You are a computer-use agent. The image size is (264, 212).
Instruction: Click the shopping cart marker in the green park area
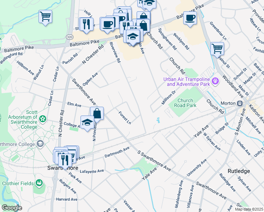[45, 17]
